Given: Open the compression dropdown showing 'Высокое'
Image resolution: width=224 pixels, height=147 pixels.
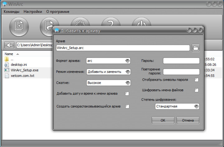Looking at the screenshot, I should click(x=108, y=83).
